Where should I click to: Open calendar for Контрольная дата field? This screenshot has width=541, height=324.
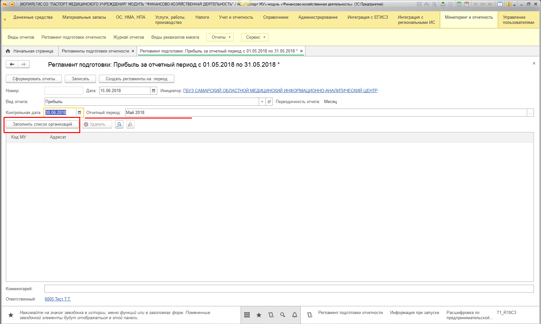(80, 113)
